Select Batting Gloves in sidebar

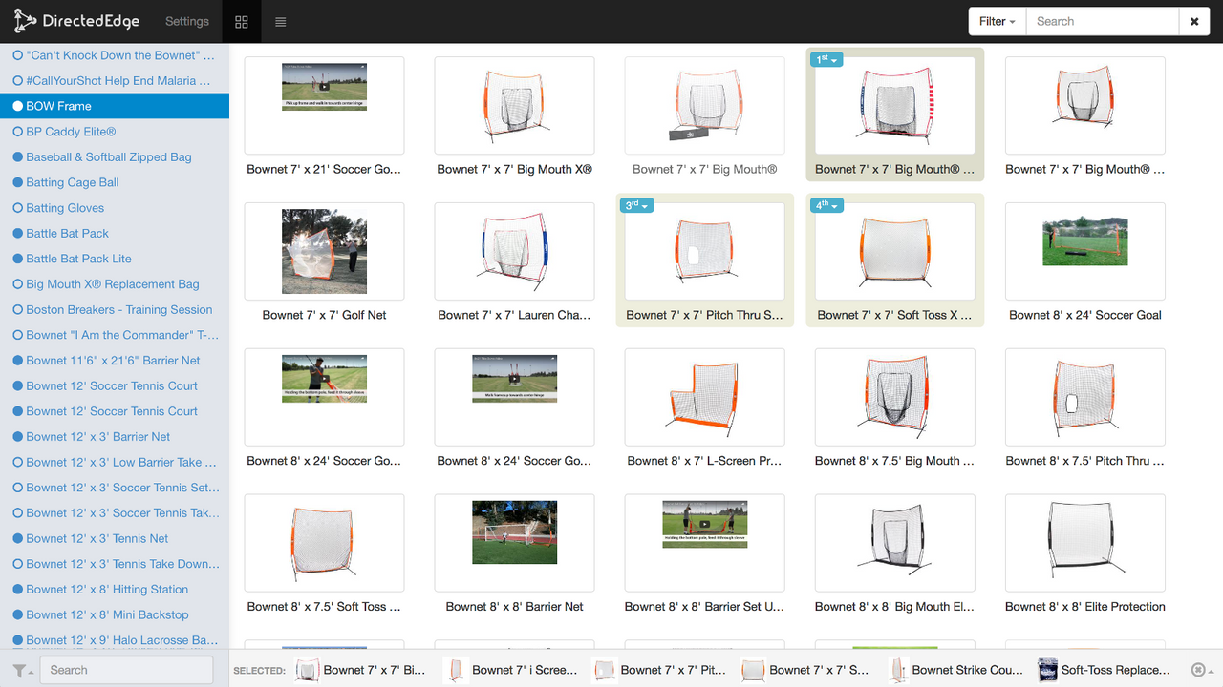point(115,208)
